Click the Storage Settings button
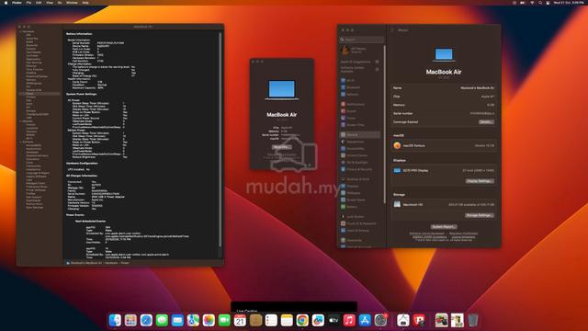The image size is (588, 331). pyautogui.click(x=480, y=215)
